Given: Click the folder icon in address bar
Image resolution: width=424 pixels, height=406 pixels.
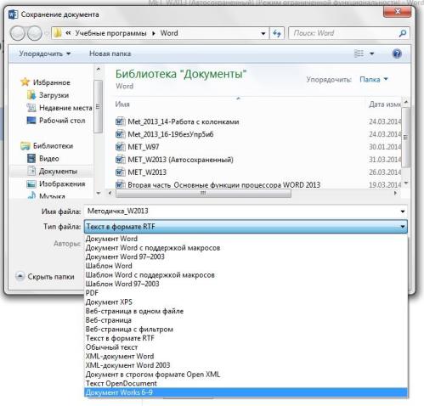Looking at the screenshot, I should (x=58, y=33).
